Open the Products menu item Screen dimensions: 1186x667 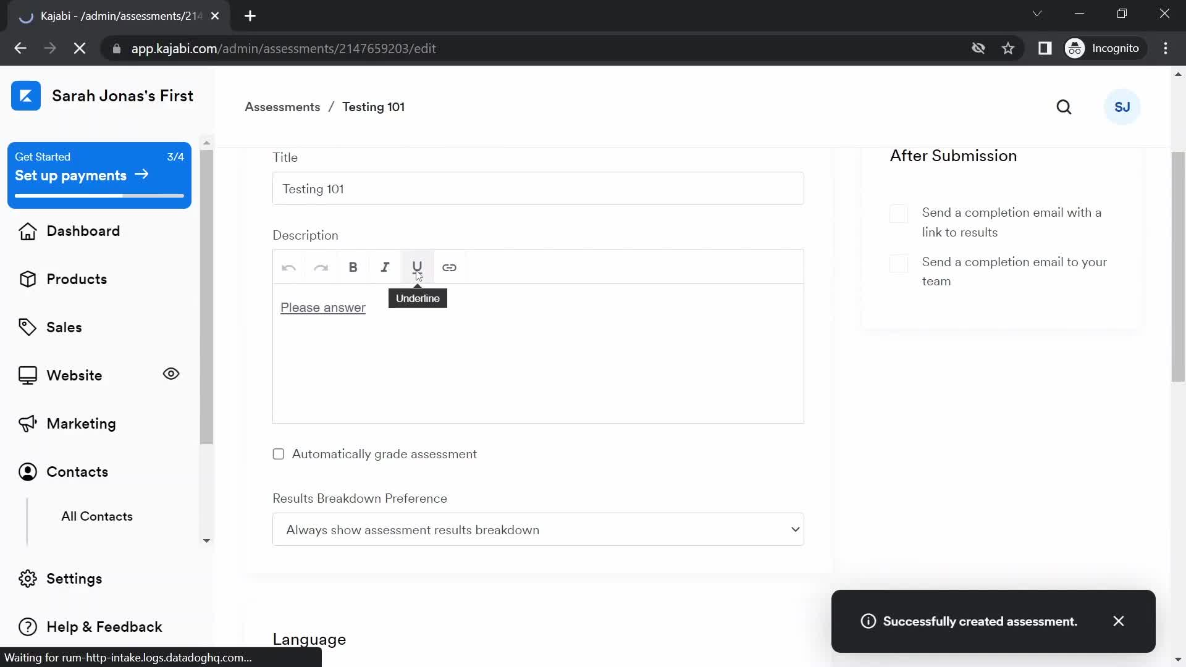[77, 279]
